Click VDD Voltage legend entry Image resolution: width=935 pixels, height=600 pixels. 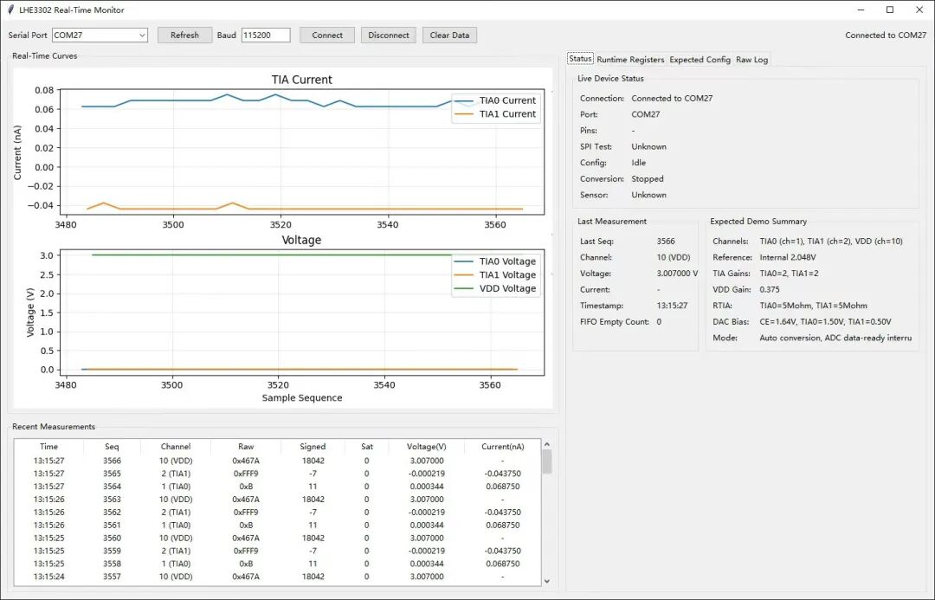pyautogui.click(x=495, y=288)
